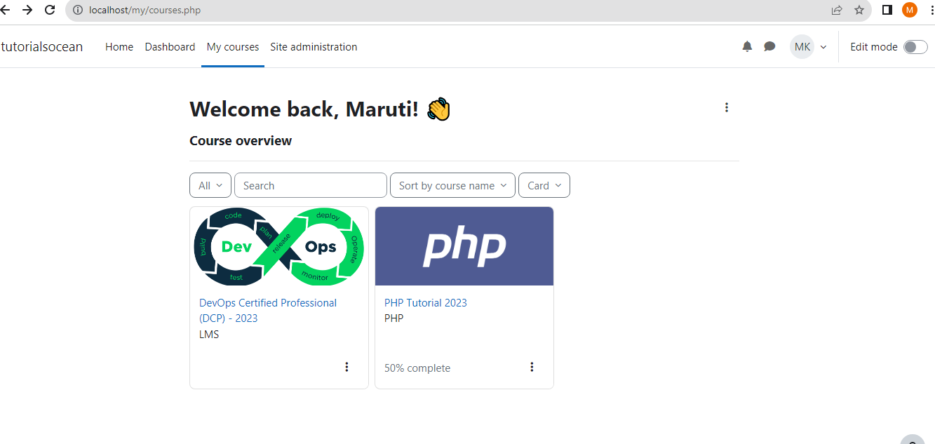Open the Card view layout dropdown
This screenshot has height=444, width=935.
(x=544, y=186)
